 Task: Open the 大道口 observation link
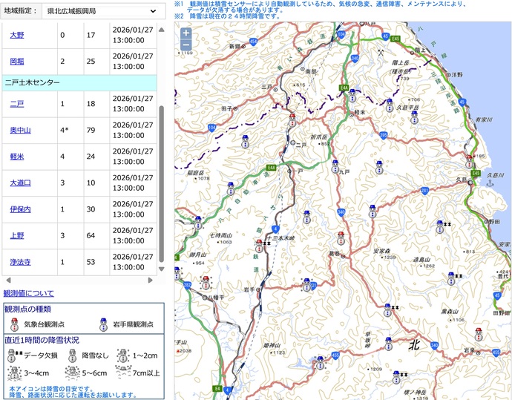coord(20,183)
